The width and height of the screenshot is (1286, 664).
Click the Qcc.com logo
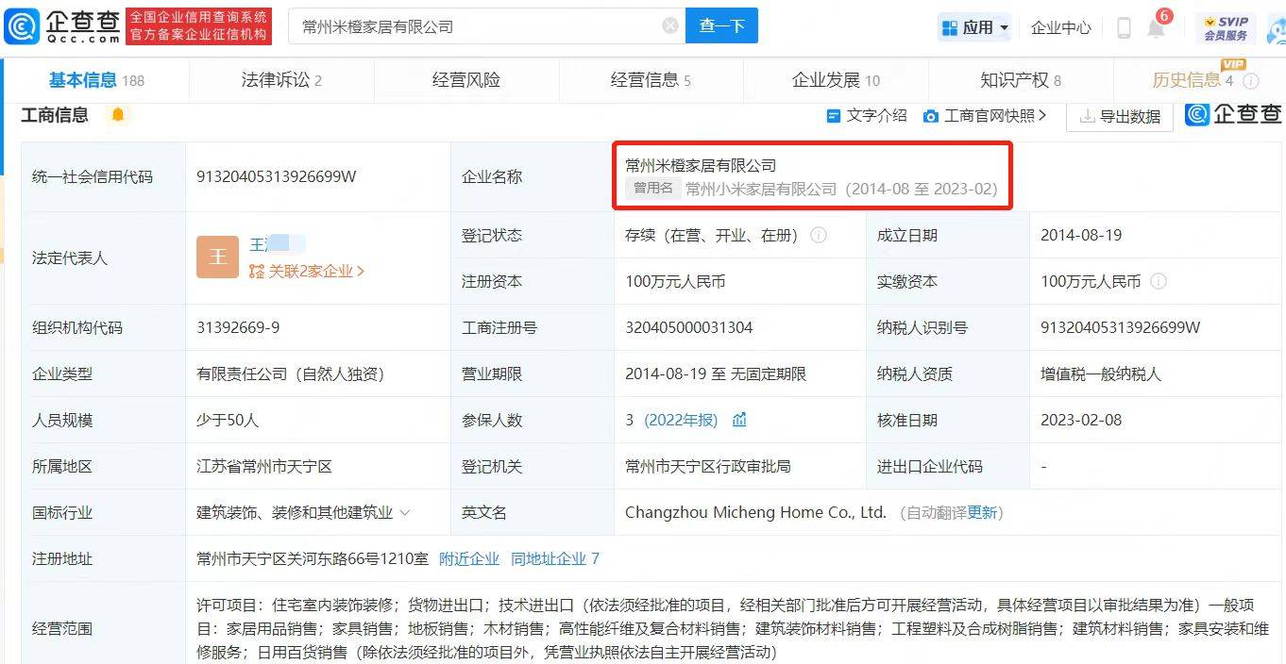tap(63, 26)
